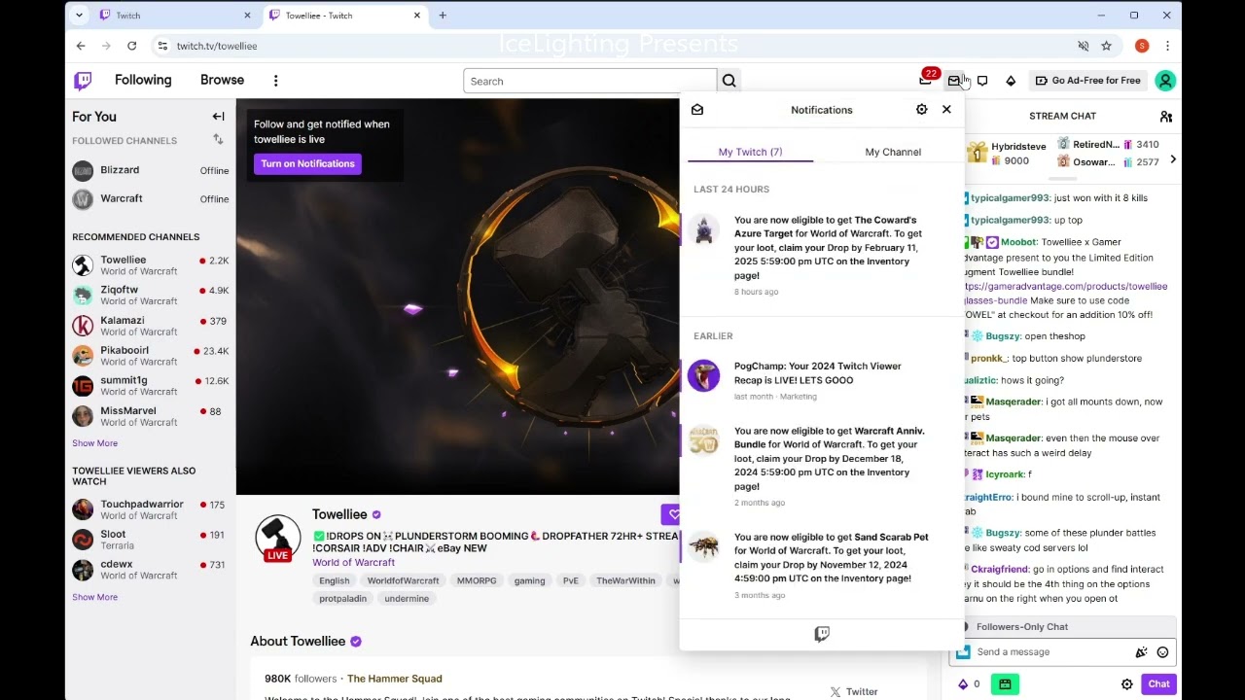Click Go Ad-Free for Free
The height and width of the screenshot is (700, 1245).
[x=1087, y=81]
